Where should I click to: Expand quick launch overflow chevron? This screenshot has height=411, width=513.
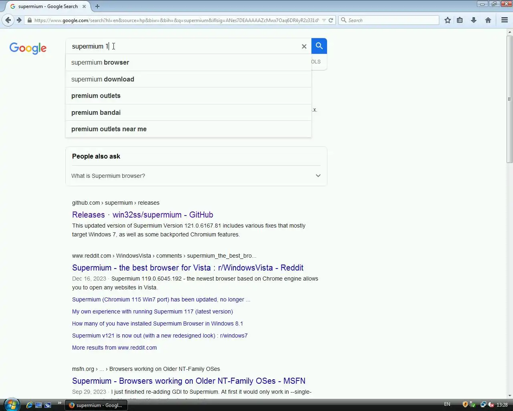click(60, 403)
